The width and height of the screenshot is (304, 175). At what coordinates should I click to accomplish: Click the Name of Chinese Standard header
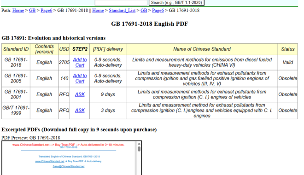pos(202,49)
